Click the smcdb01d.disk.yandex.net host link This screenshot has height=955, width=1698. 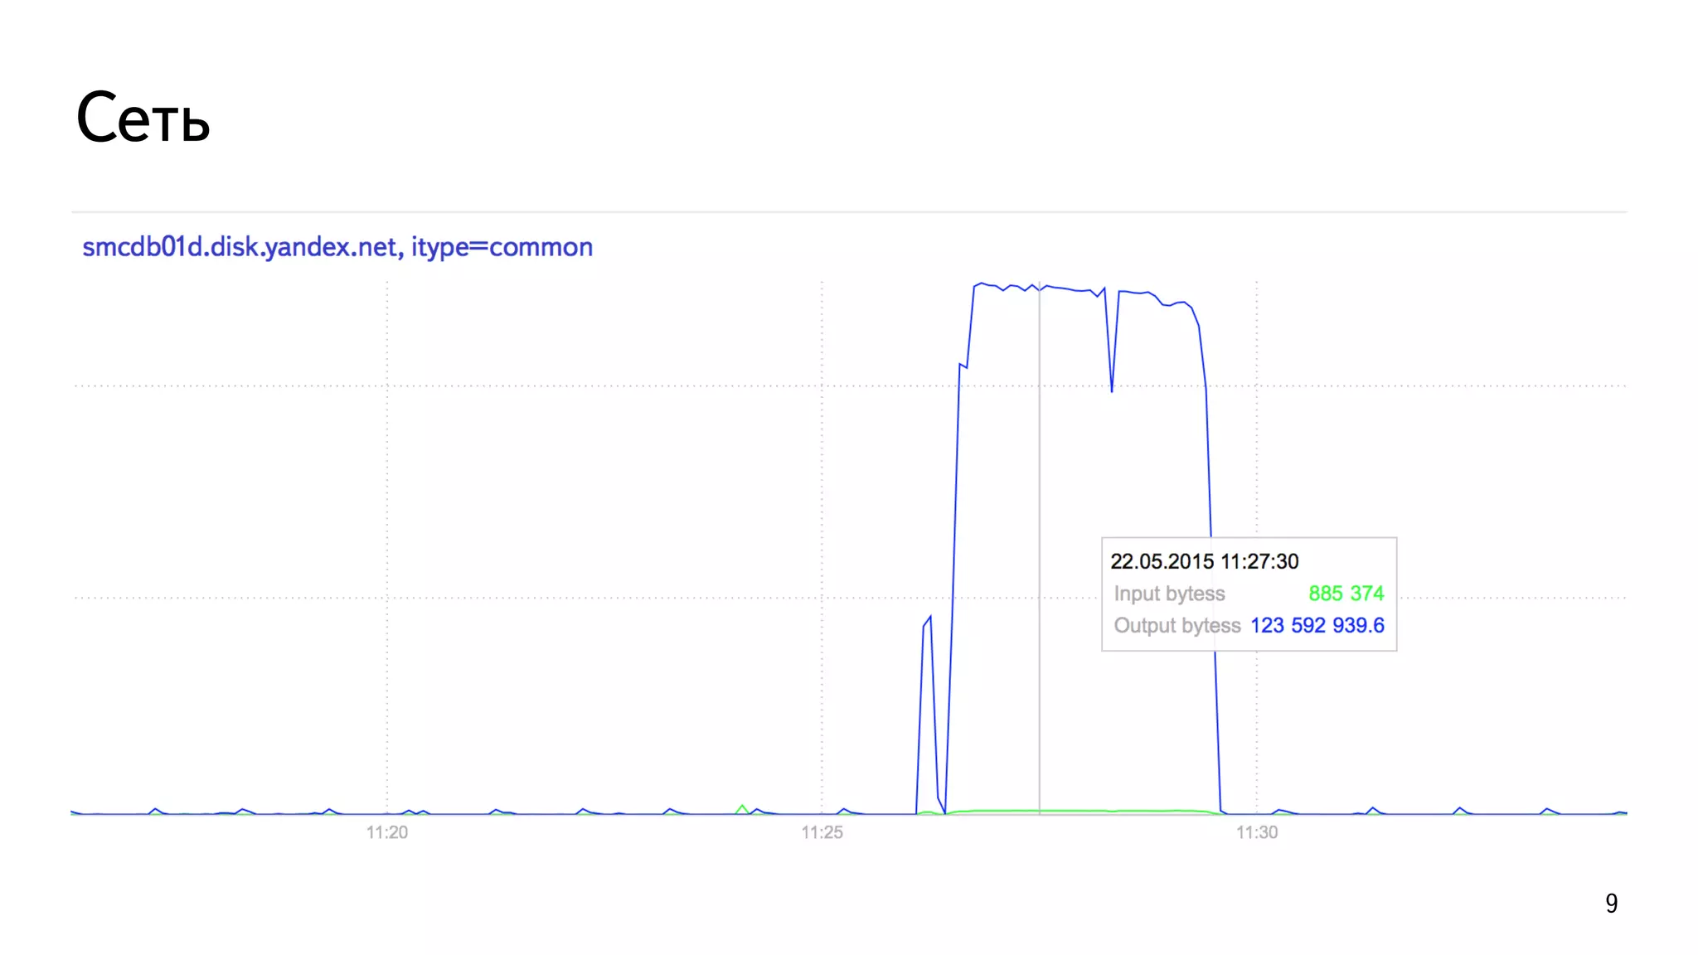point(242,247)
